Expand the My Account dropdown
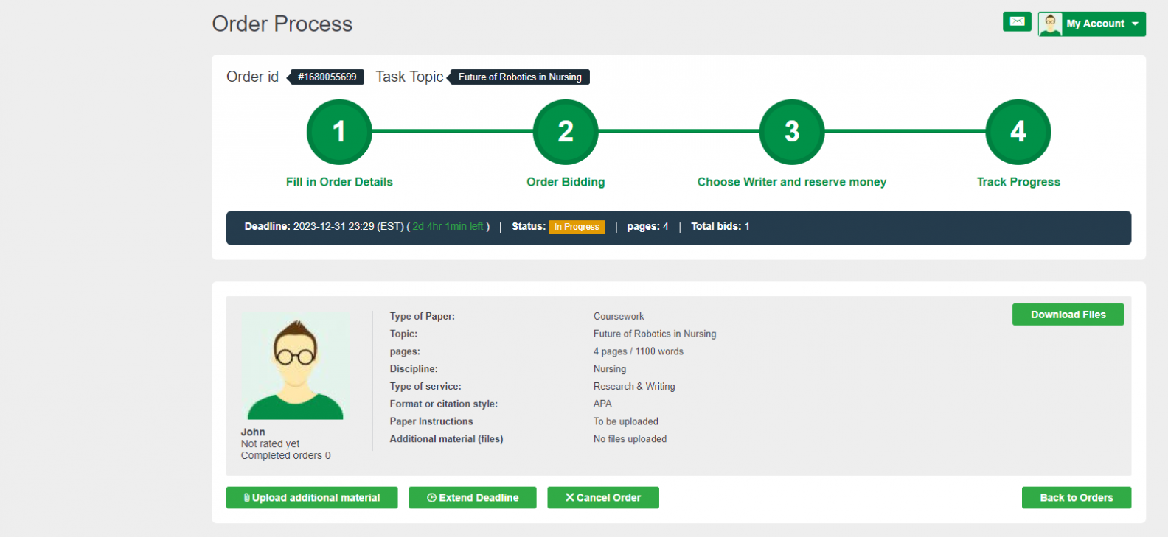Screen dimensions: 1168x537 (1095, 24)
